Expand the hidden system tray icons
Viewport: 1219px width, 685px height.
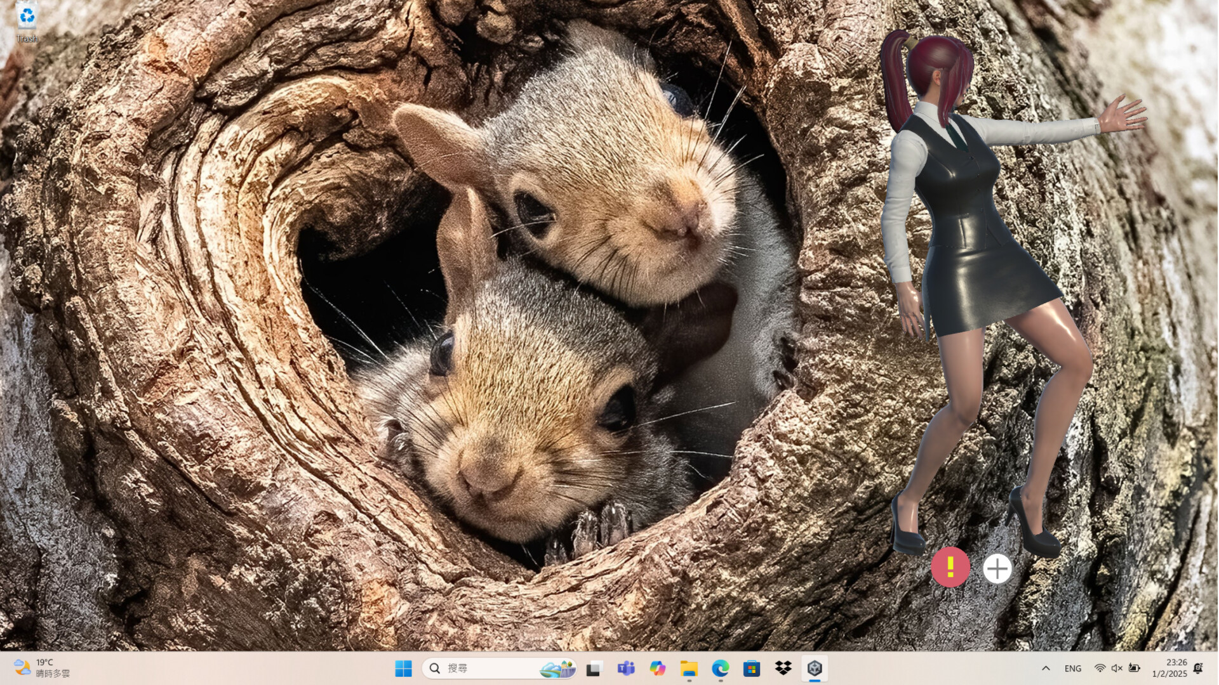click(1046, 668)
